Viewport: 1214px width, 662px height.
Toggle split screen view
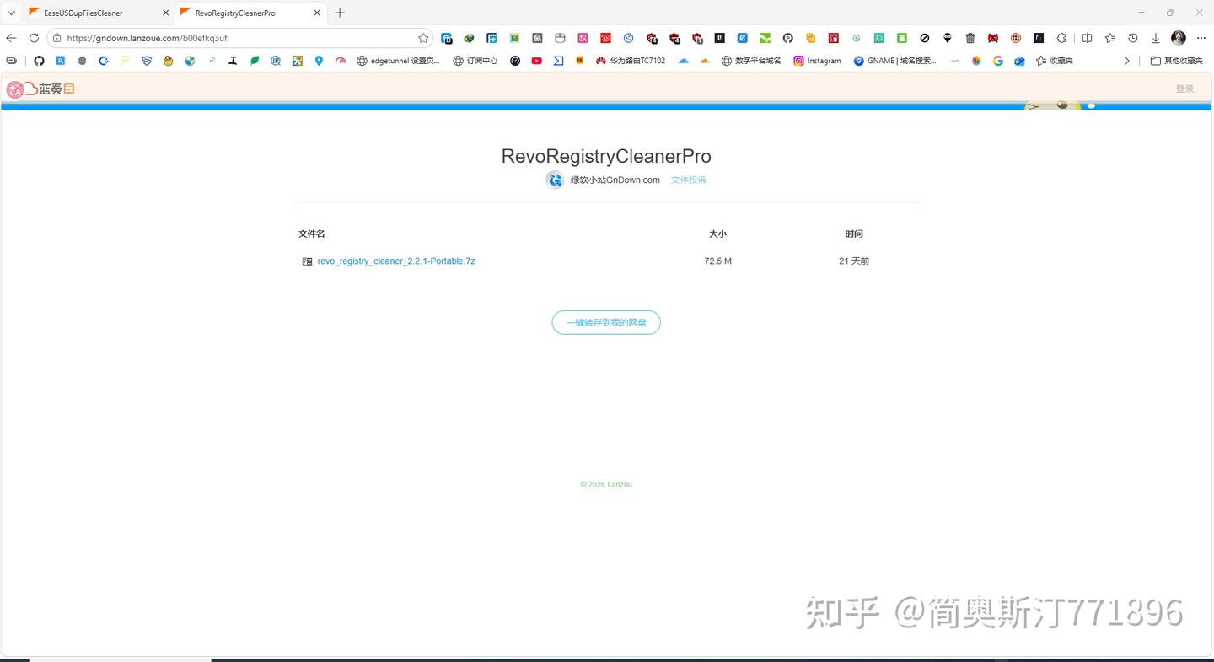click(x=1087, y=38)
